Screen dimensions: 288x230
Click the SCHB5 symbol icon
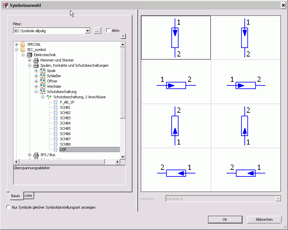pos(55,128)
